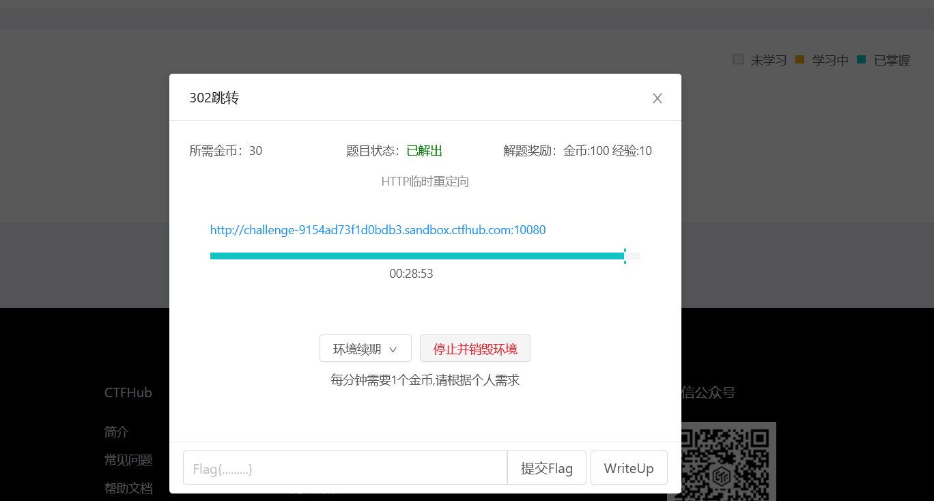Check the 未学习 checkbox
The width and height of the screenshot is (934, 501).
pos(738,59)
